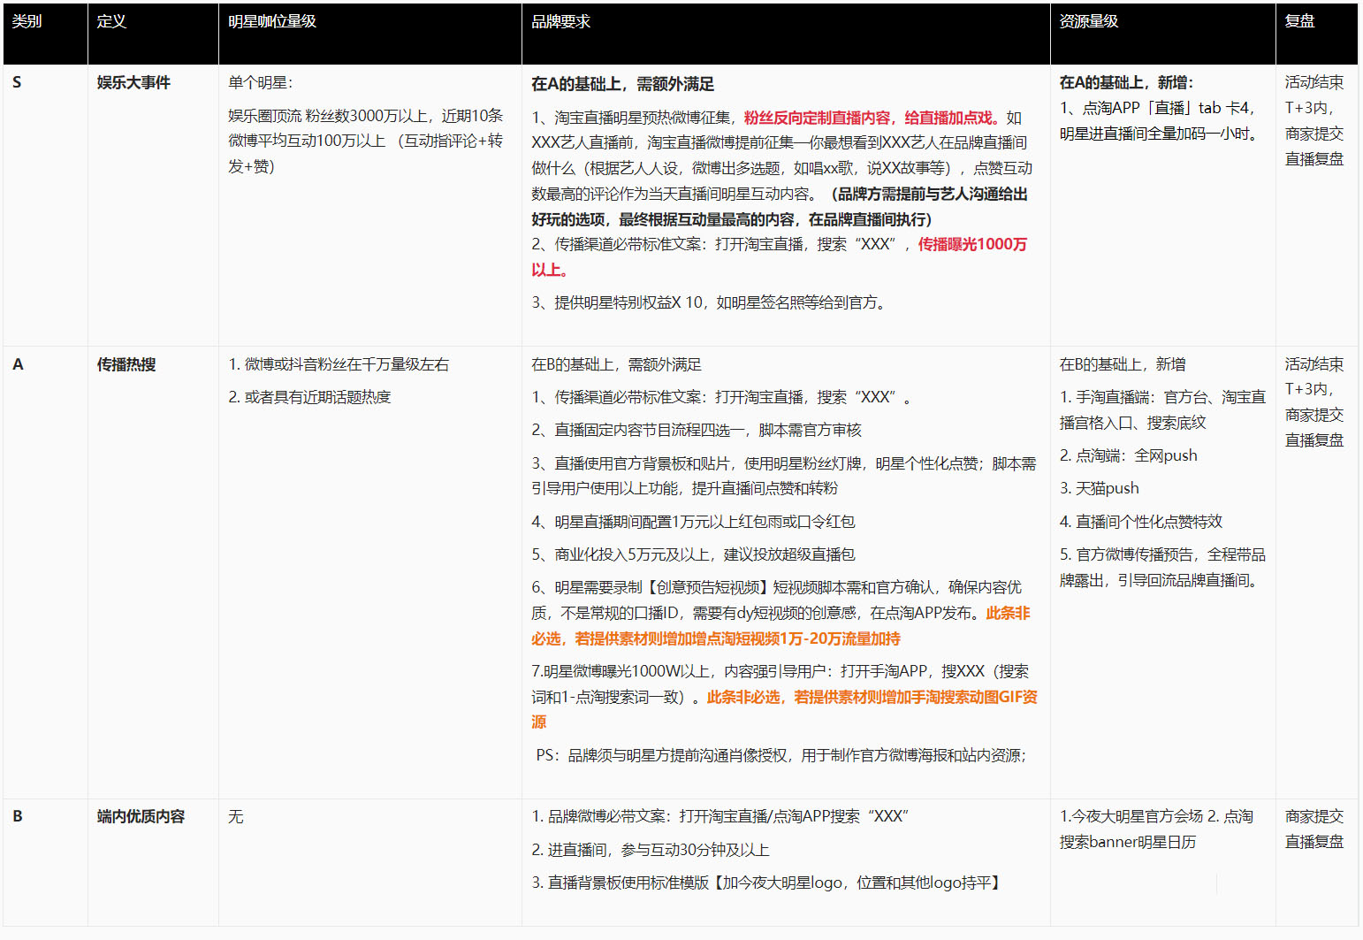Click the 传播热搜 cell
Viewport: 1363px width, 940px height.
[x=127, y=363]
